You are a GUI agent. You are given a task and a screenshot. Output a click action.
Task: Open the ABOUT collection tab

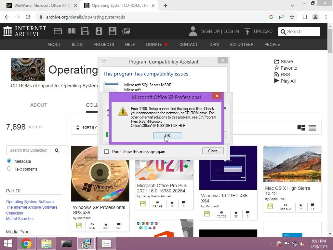point(39,105)
